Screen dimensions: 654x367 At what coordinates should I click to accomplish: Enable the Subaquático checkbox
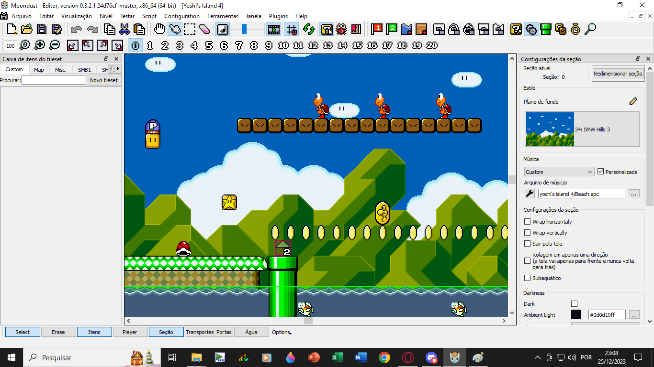(x=528, y=278)
